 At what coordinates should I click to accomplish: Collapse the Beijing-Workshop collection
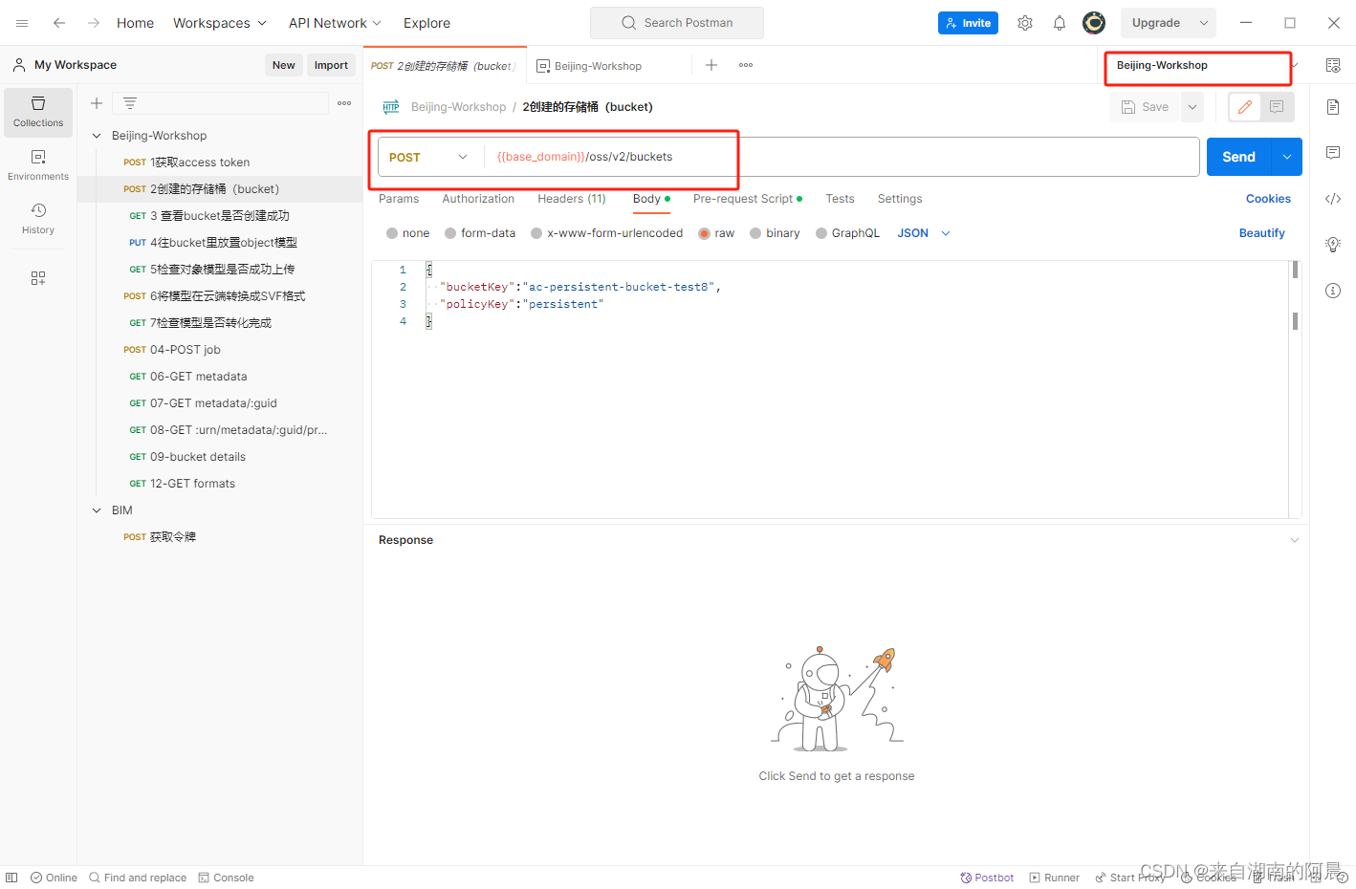(x=96, y=135)
